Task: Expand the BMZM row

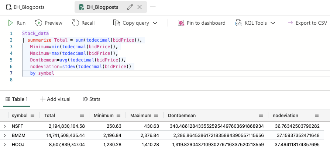Action: [5, 135]
